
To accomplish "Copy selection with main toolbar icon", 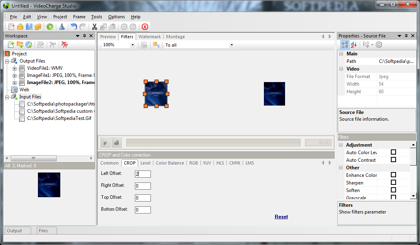I will click(103, 27).
